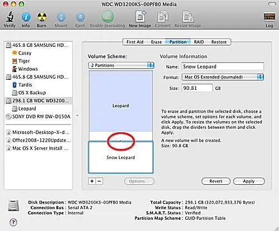Click the 'GUID Partition Table' scheme value
The height and width of the screenshot is (231, 279).
click(205, 218)
